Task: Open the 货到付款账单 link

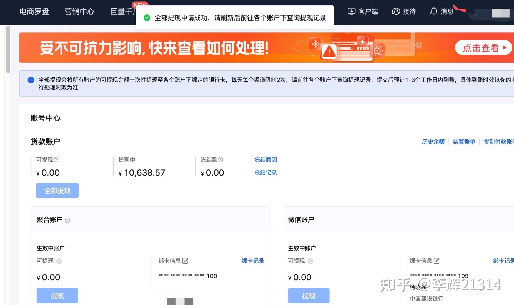Action: [x=499, y=142]
